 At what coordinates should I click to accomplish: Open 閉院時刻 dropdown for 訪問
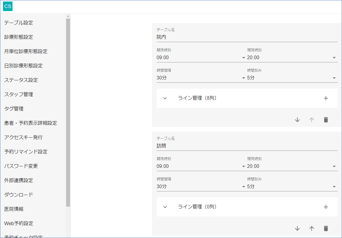pyautogui.click(x=291, y=166)
